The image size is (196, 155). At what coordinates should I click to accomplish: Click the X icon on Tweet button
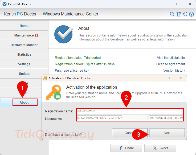pyautogui.click(x=155, y=148)
